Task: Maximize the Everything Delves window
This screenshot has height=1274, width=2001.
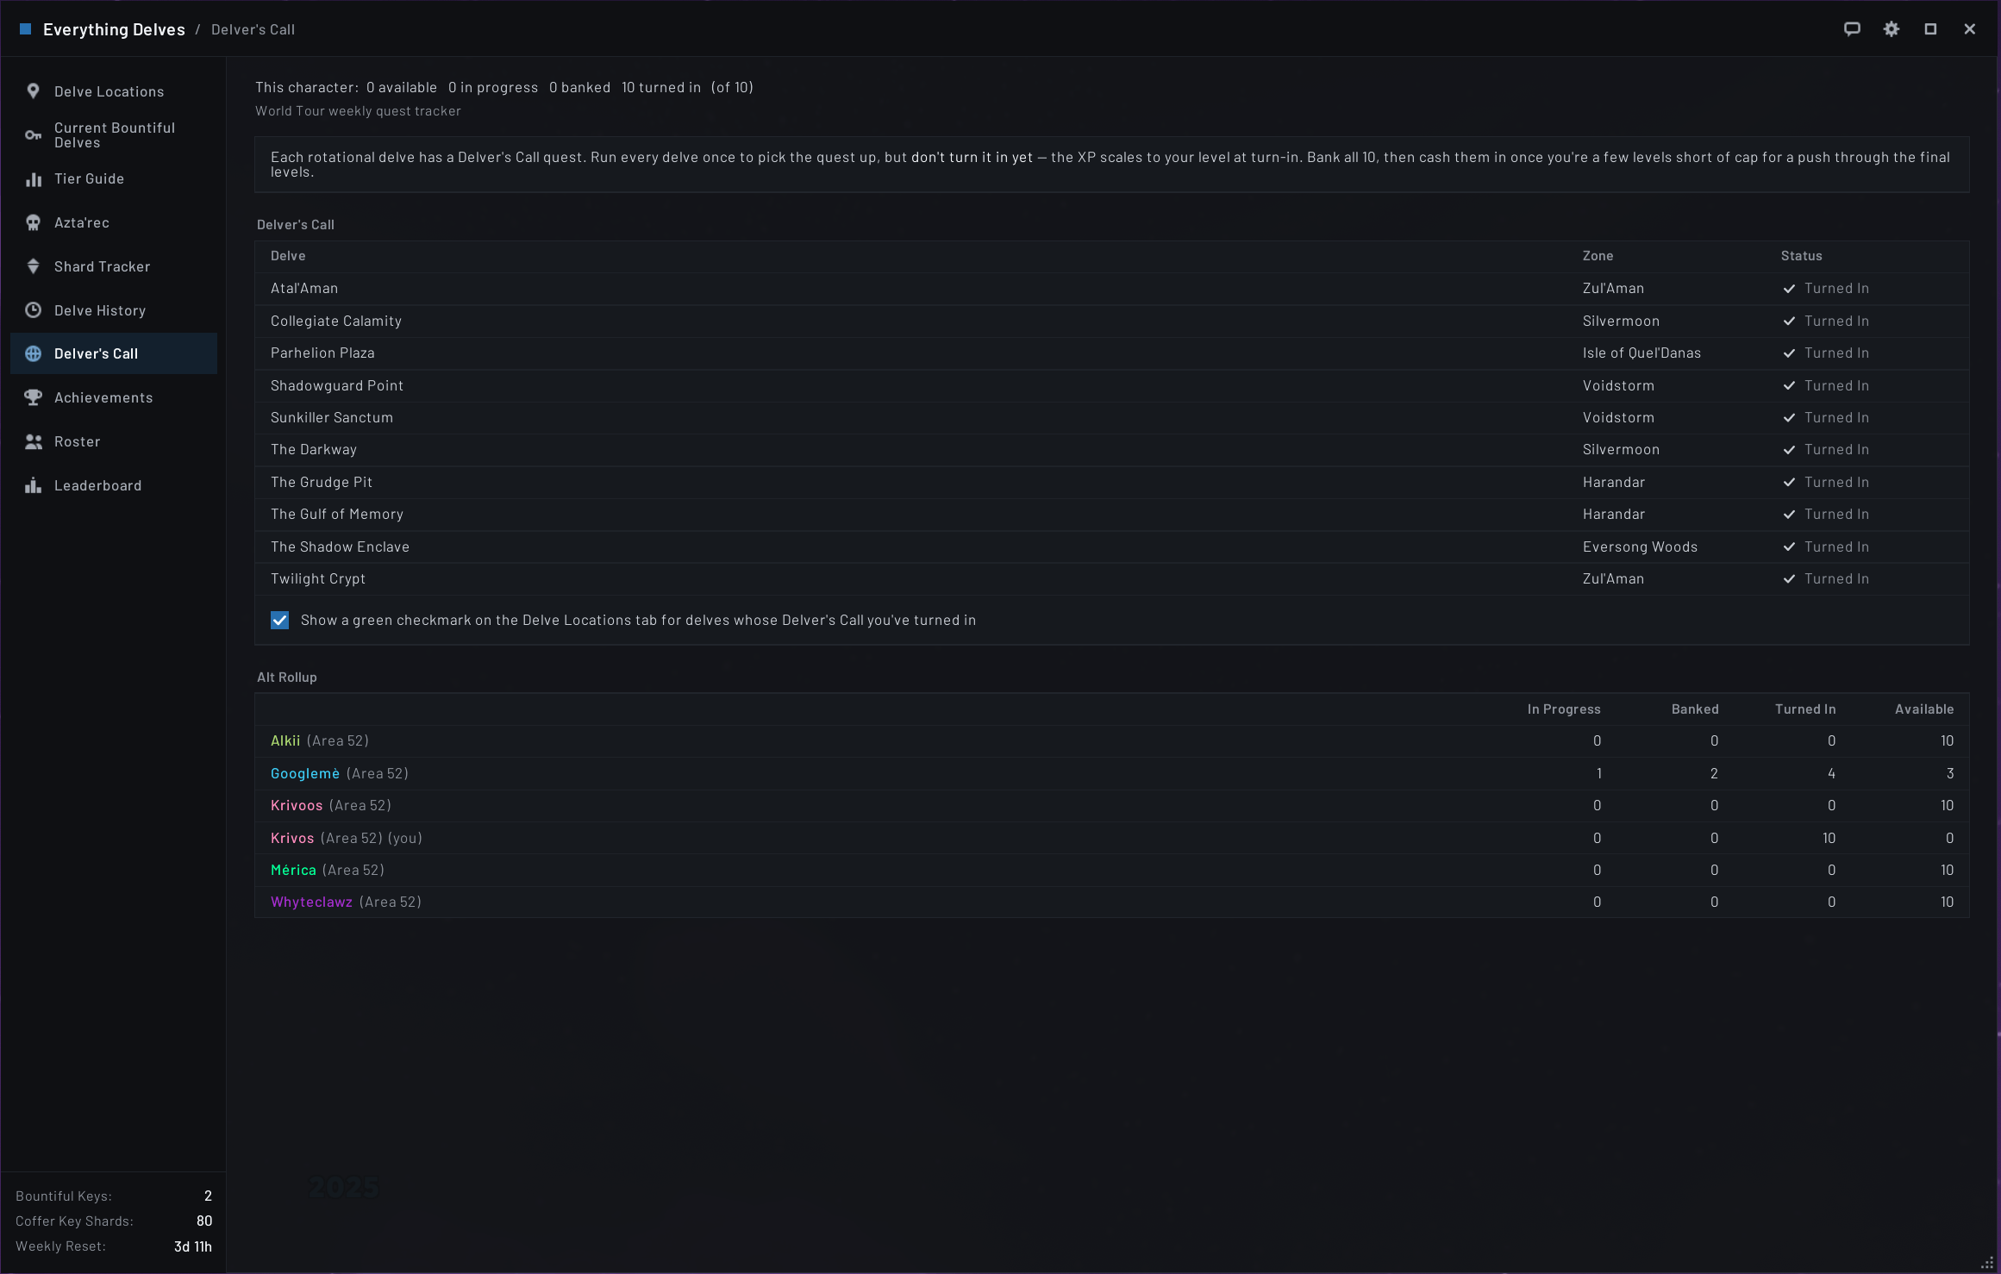Action: click(x=1930, y=29)
